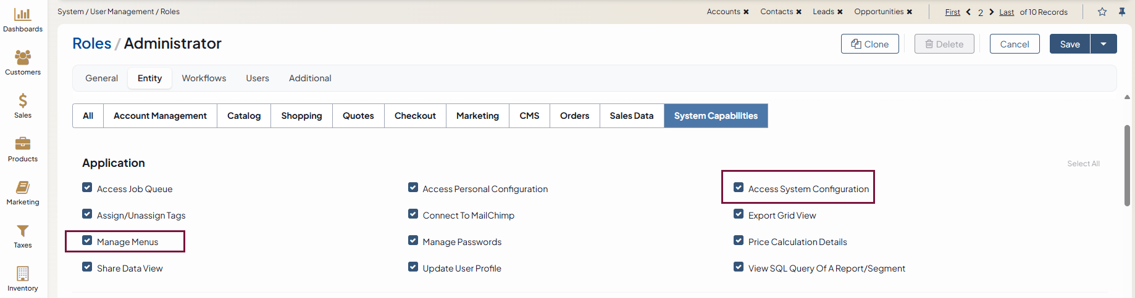The width and height of the screenshot is (1135, 298).
Task: Uncheck Connect To MailChimp checkbox
Action: click(413, 214)
